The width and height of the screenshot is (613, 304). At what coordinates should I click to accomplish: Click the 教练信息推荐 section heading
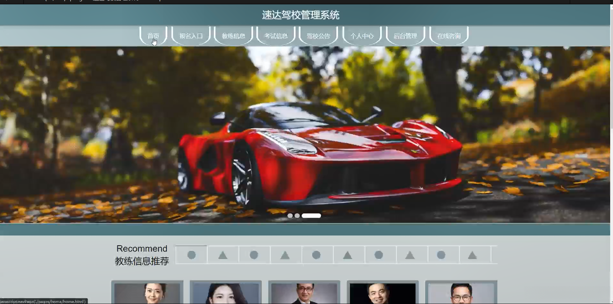tap(142, 261)
